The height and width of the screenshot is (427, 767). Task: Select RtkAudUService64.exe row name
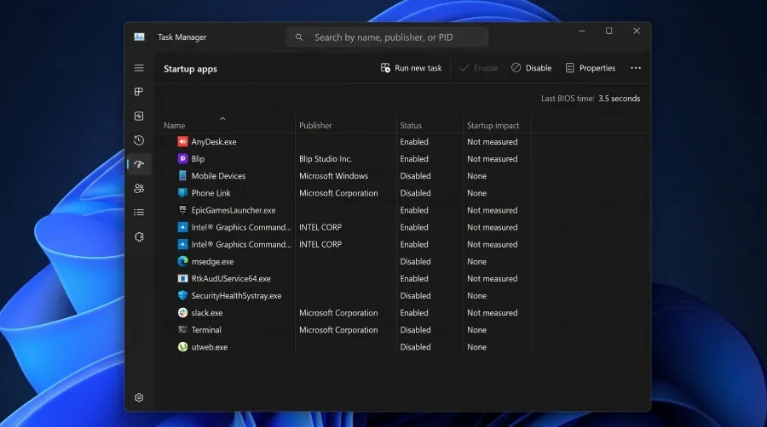point(231,278)
